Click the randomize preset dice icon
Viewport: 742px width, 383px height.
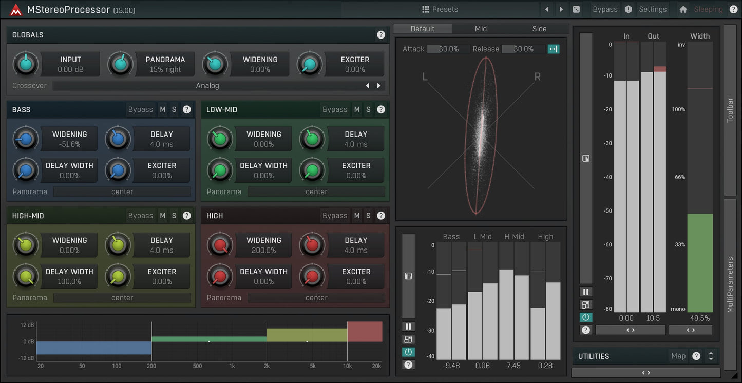[x=577, y=9]
